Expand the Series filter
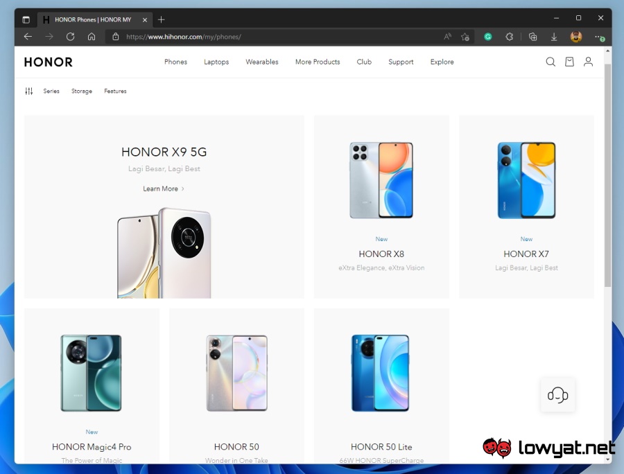 click(51, 91)
